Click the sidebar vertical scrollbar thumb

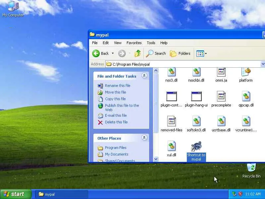click(x=156, y=103)
